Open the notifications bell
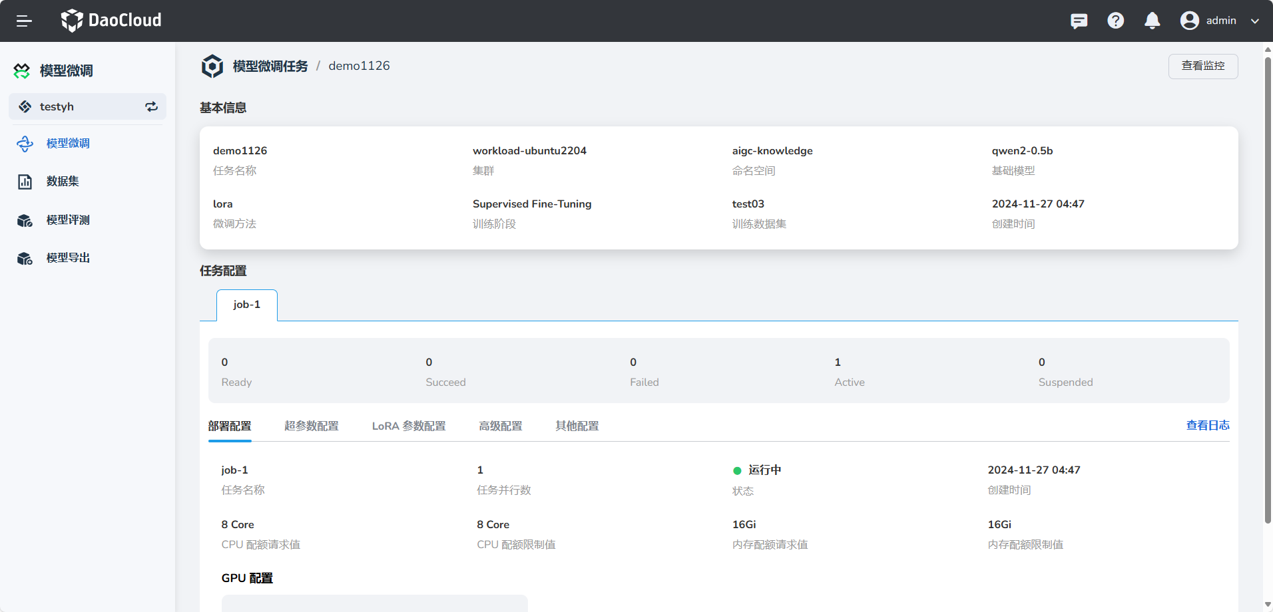The width and height of the screenshot is (1273, 612). pyautogui.click(x=1152, y=21)
